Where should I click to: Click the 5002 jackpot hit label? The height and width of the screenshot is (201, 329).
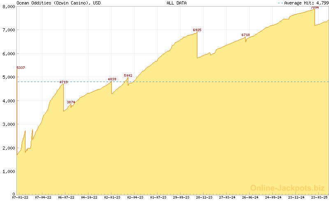pos(128,75)
